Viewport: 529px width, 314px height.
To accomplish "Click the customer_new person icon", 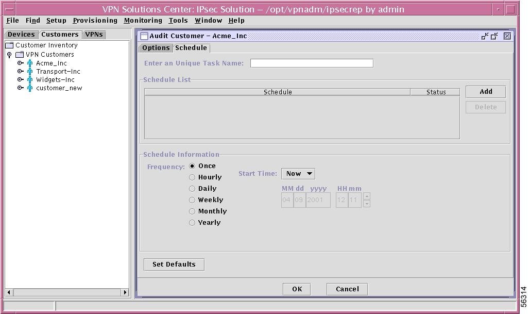I will pos(30,88).
